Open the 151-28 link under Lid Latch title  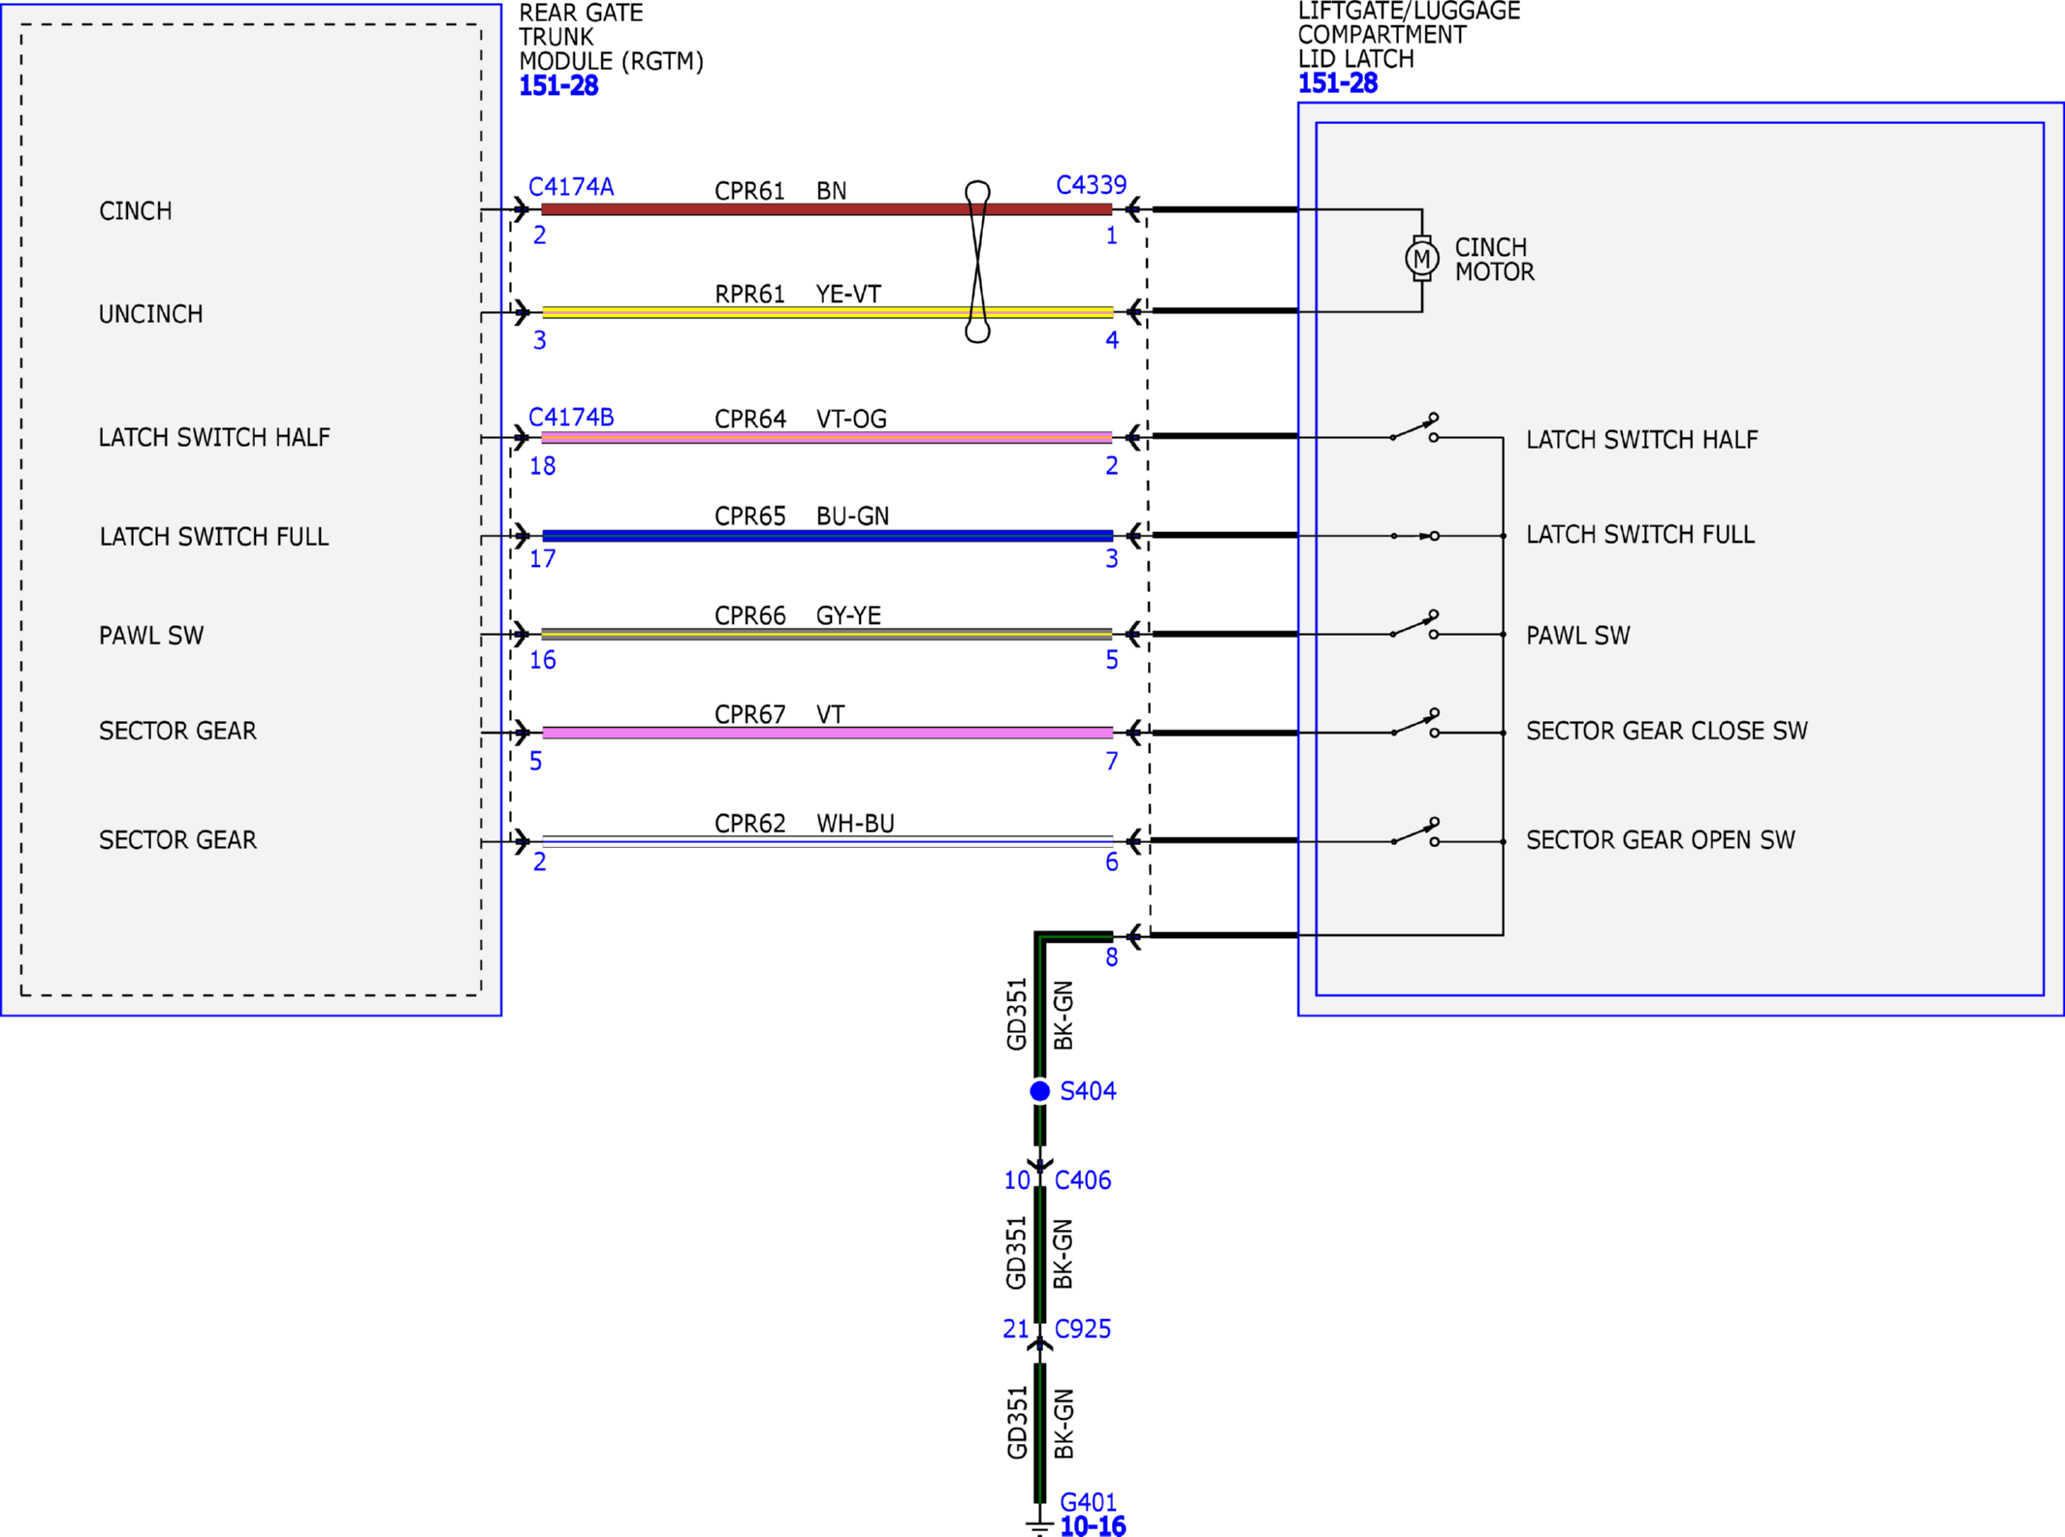coord(1338,83)
